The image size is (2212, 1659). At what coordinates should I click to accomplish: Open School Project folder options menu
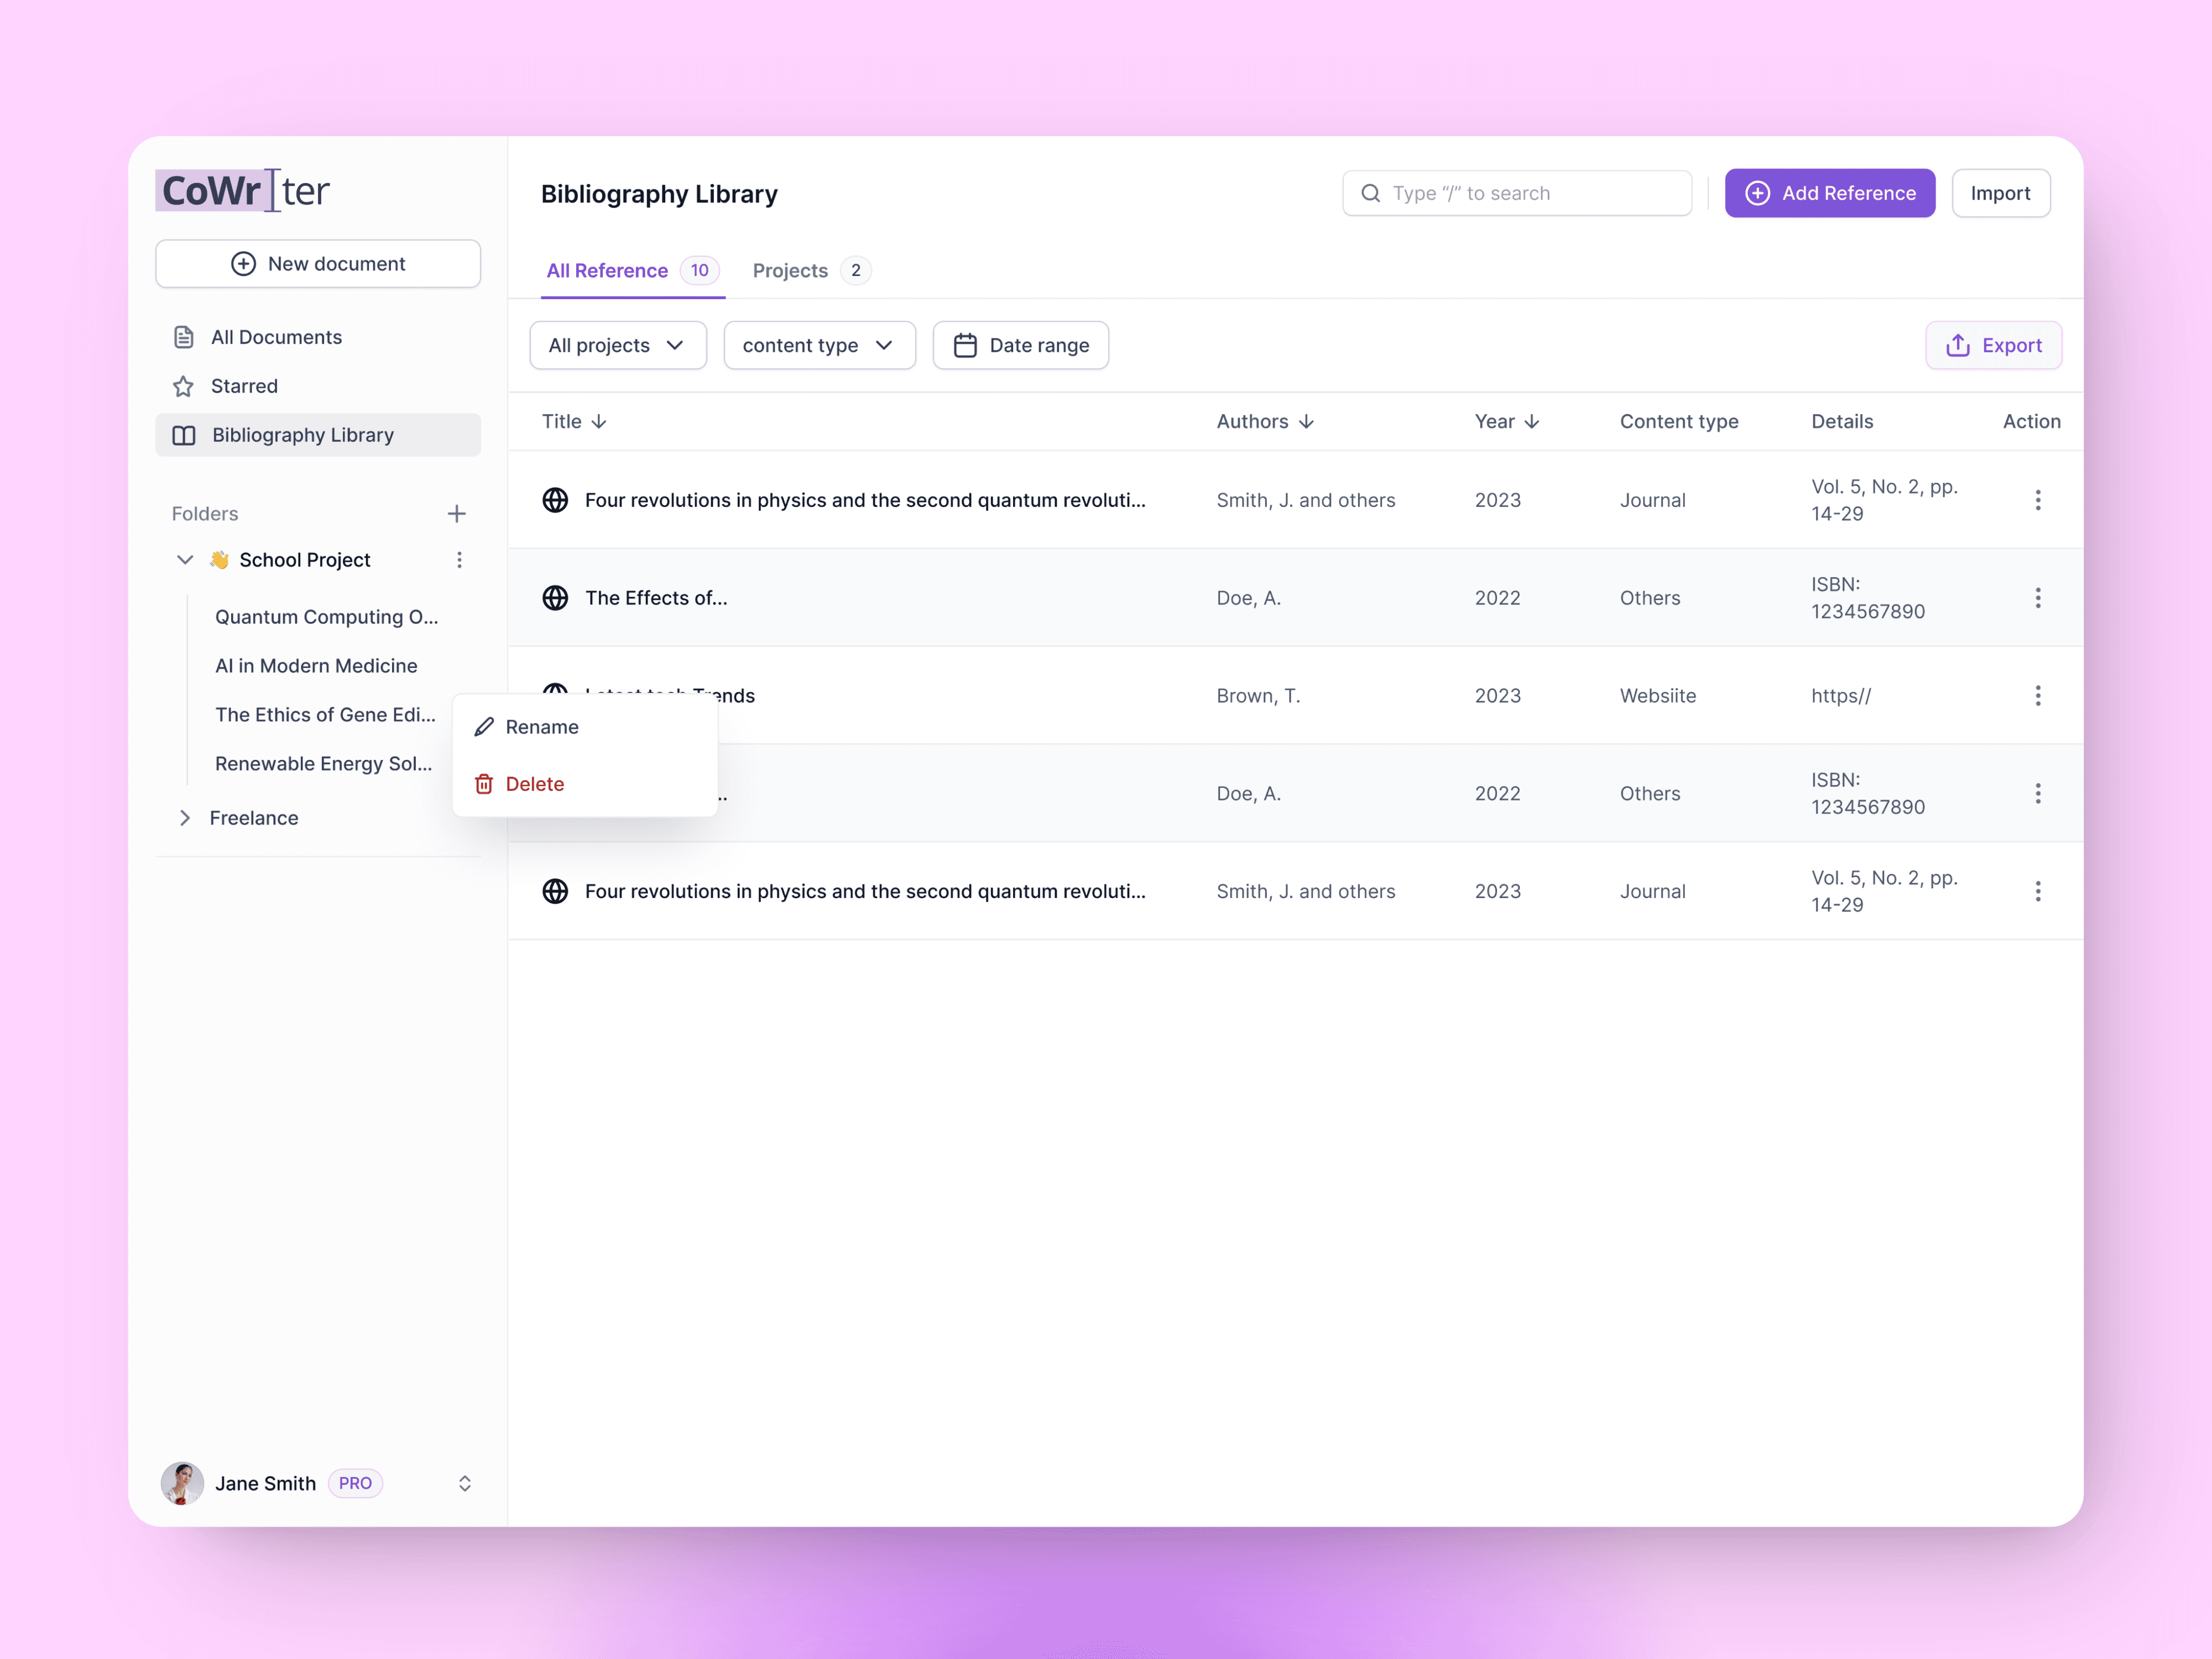click(460, 560)
